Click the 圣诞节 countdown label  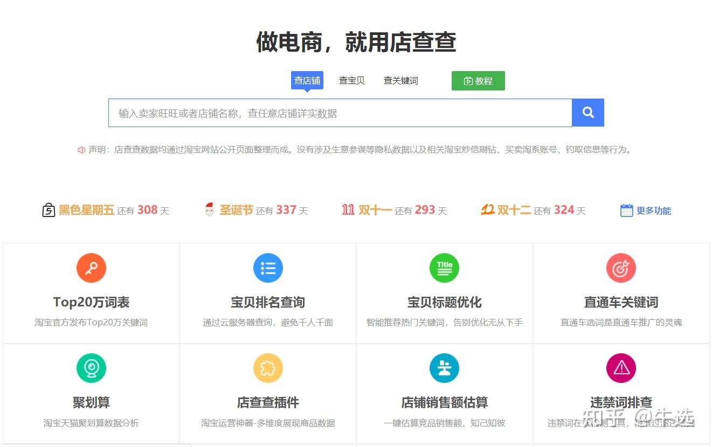pos(236,210)
